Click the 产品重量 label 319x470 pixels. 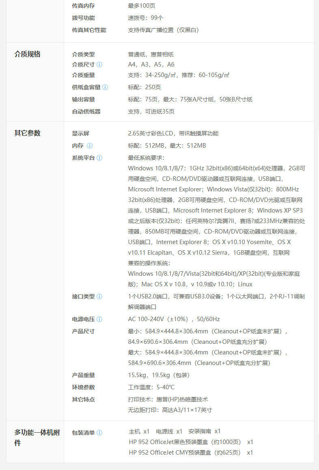[84, 375]
